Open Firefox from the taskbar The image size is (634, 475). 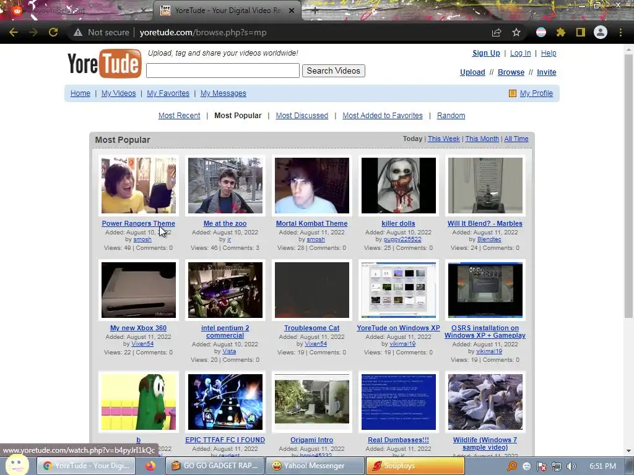[x=150, y=466]
